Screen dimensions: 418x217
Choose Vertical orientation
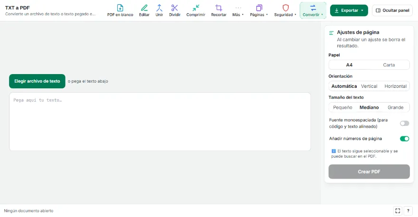369,86
